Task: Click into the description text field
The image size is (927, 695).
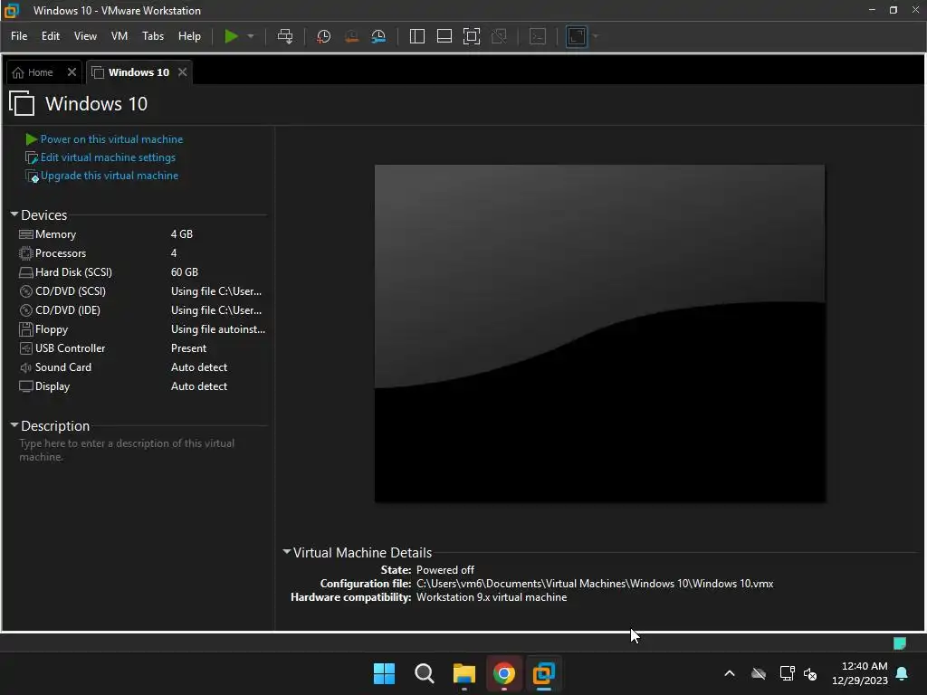Action: tap(142, 450)
